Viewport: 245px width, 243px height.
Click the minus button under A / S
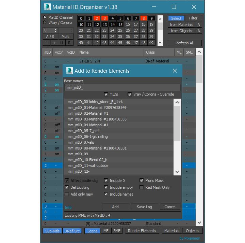tap(46, 43)
